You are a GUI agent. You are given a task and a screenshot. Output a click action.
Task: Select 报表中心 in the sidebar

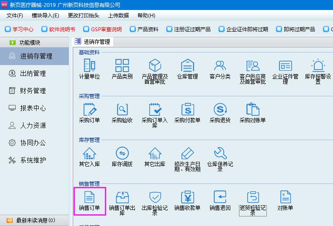tap(33, 108)
